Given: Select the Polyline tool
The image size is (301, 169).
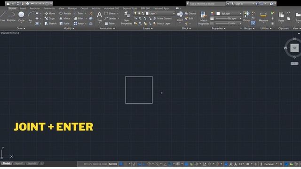Looking at the screenshot, I should (11, 16).
